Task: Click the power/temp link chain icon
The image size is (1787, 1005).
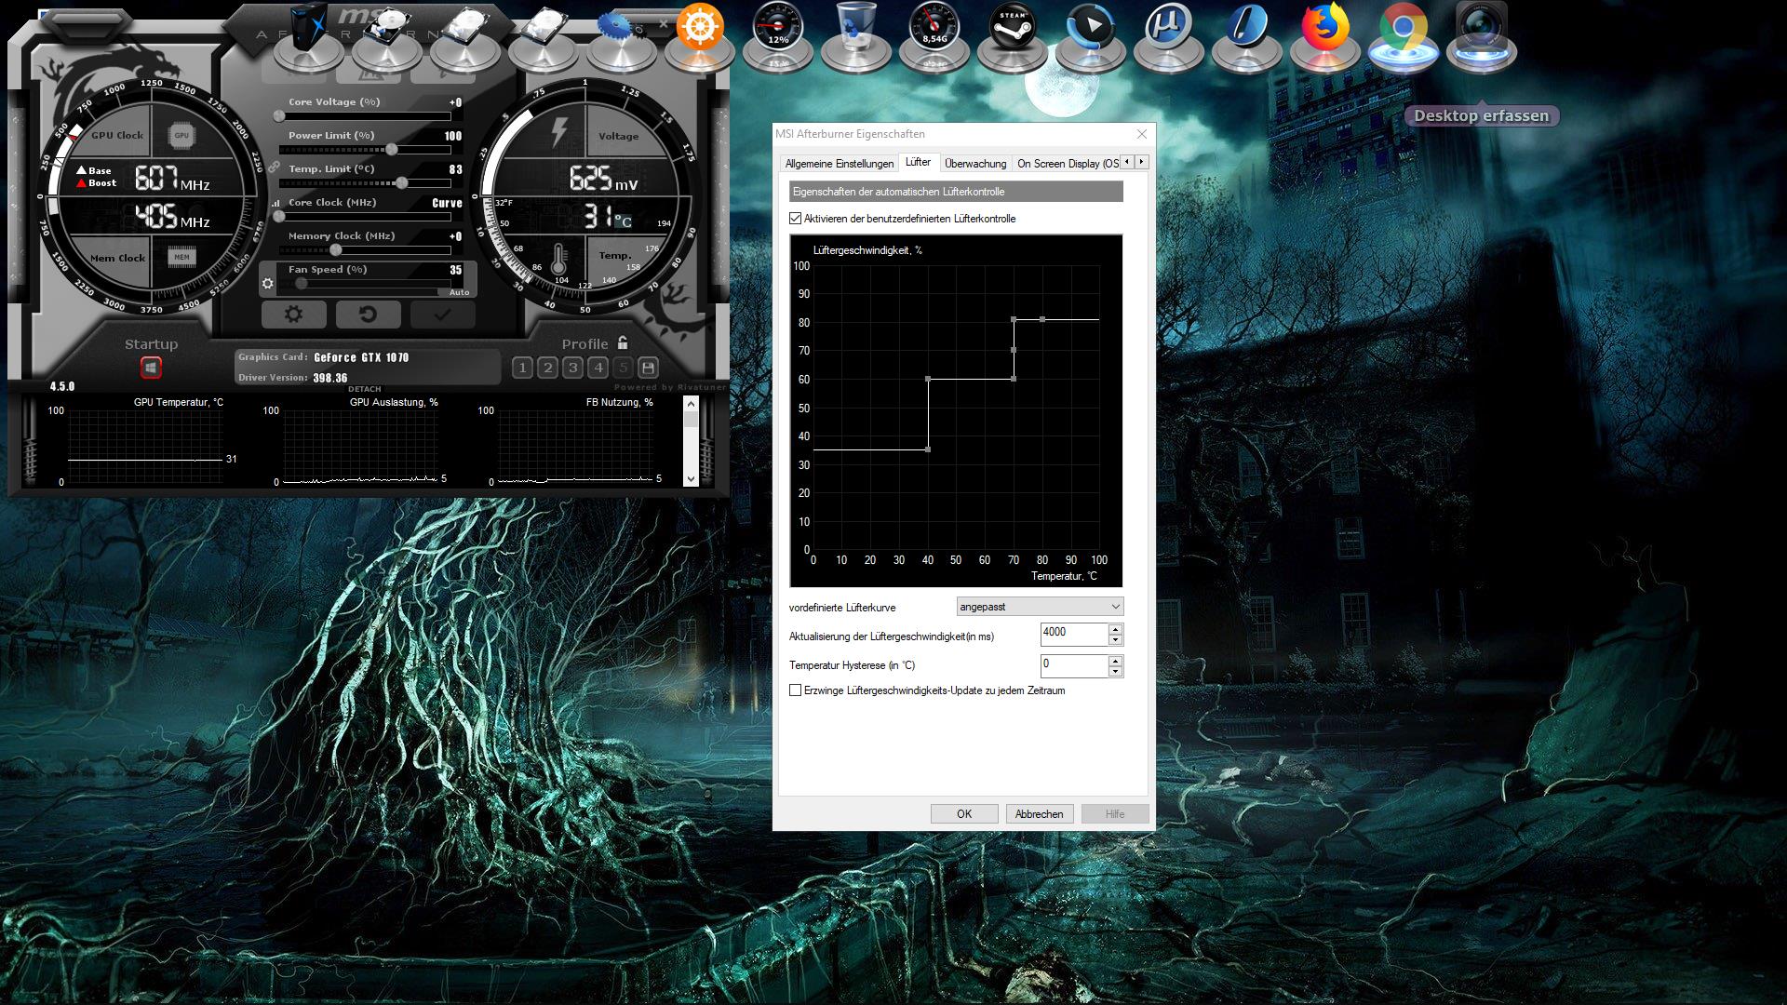Action: (x=274, y=167)
